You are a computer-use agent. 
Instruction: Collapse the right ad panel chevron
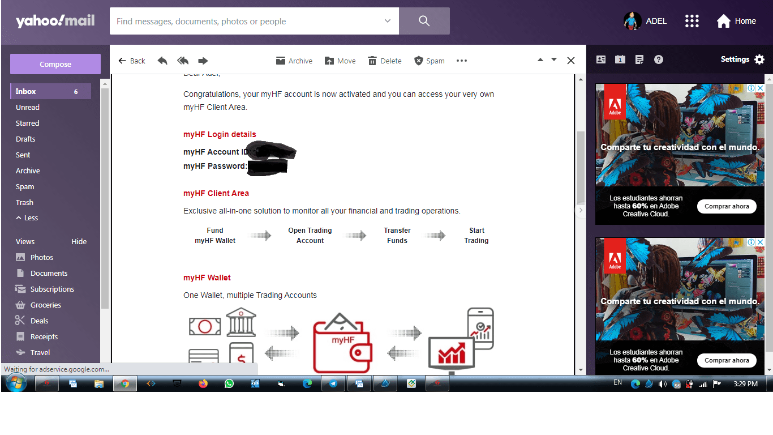581,210
